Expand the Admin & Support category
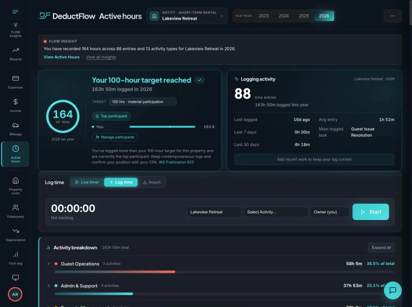The image size is (412, 307). click(48, 286)
